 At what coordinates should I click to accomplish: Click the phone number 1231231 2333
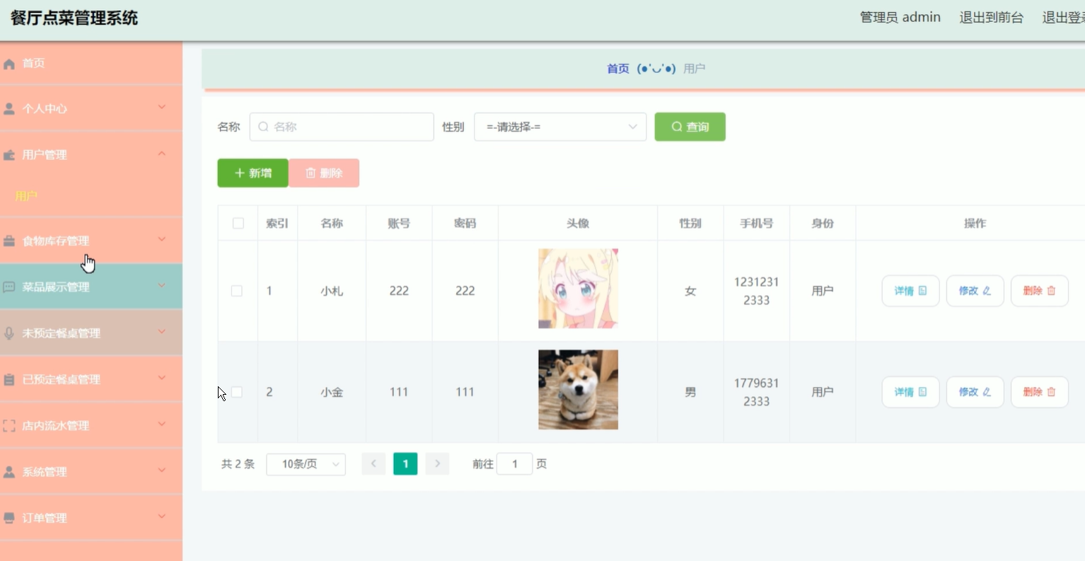pos(756,291)
